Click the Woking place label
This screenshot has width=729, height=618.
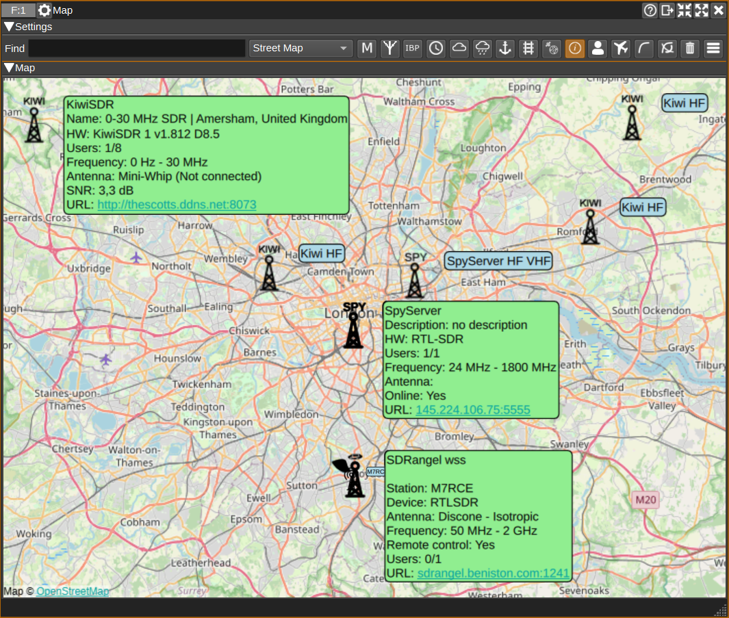tap(34, 533)
